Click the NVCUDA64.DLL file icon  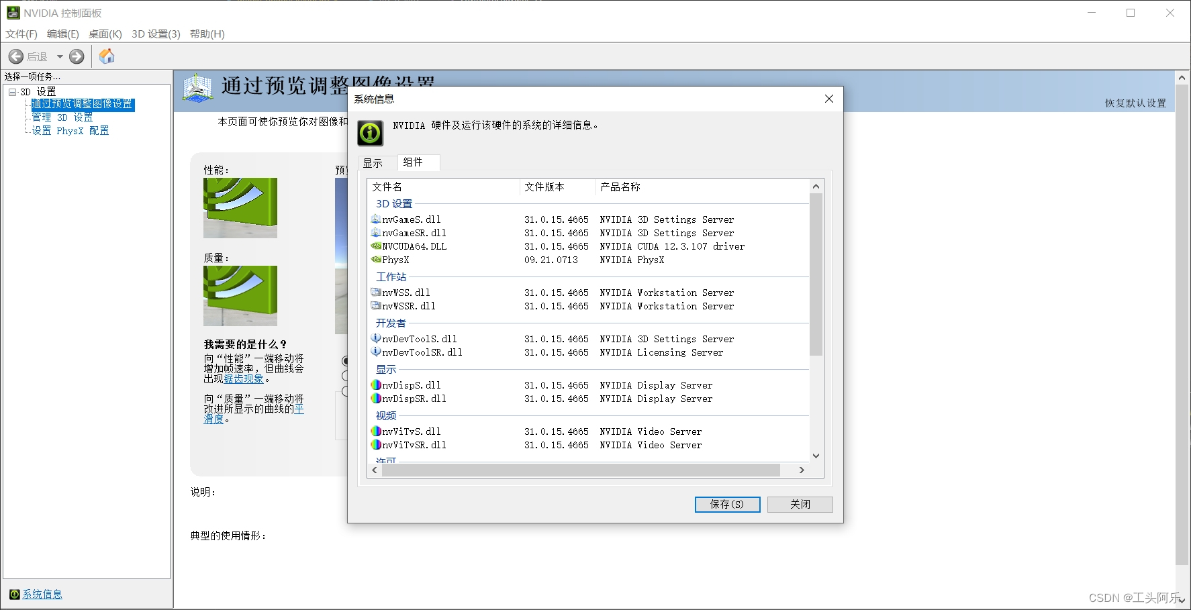376,246
